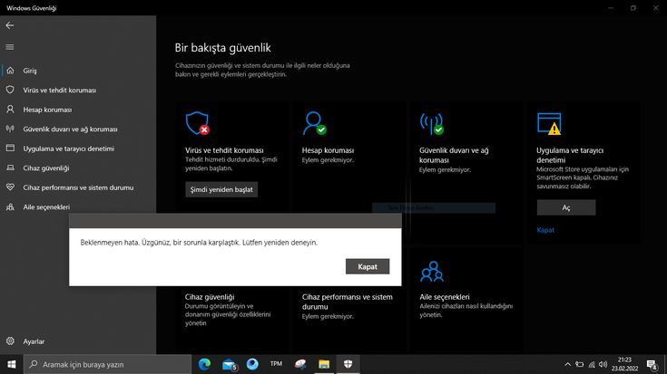The height and width of the screenshot is (374, 667).
Task: Click Şimdi yeniden başlat button
Action: (221, 189)
